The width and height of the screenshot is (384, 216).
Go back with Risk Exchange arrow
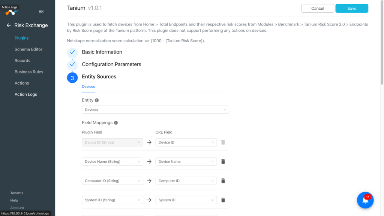pos(9,25)
